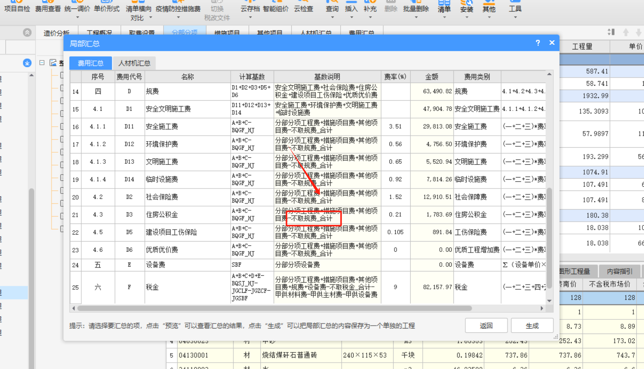The image size is (644, 369).
Task: Select the 计算基数 column header
Action: click(252, 77)
